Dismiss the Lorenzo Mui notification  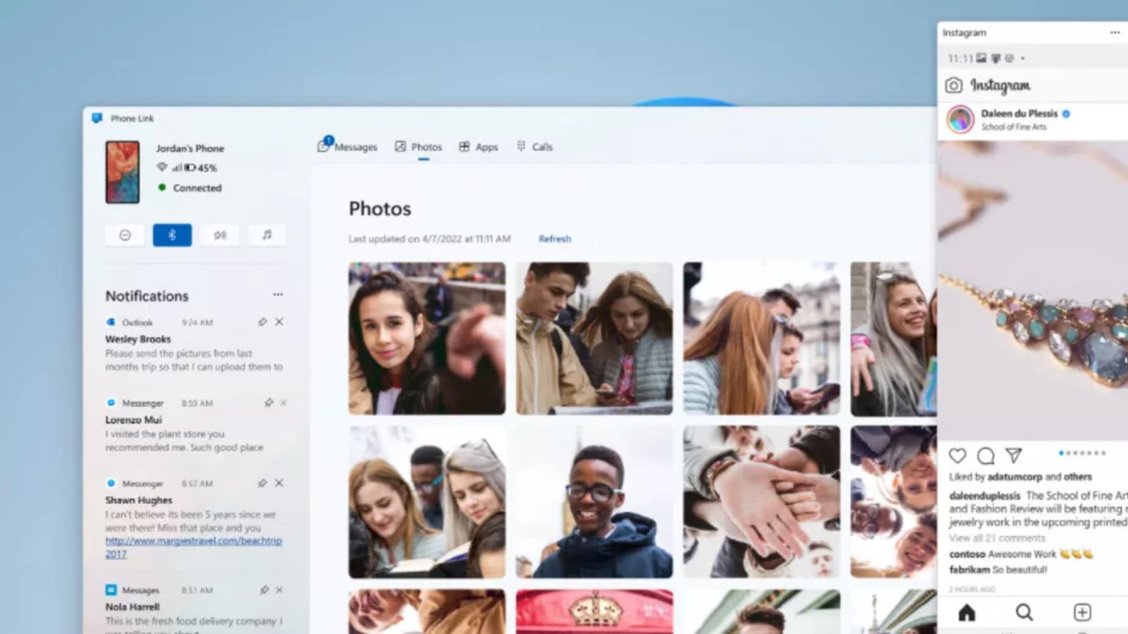tap(284, 403)
